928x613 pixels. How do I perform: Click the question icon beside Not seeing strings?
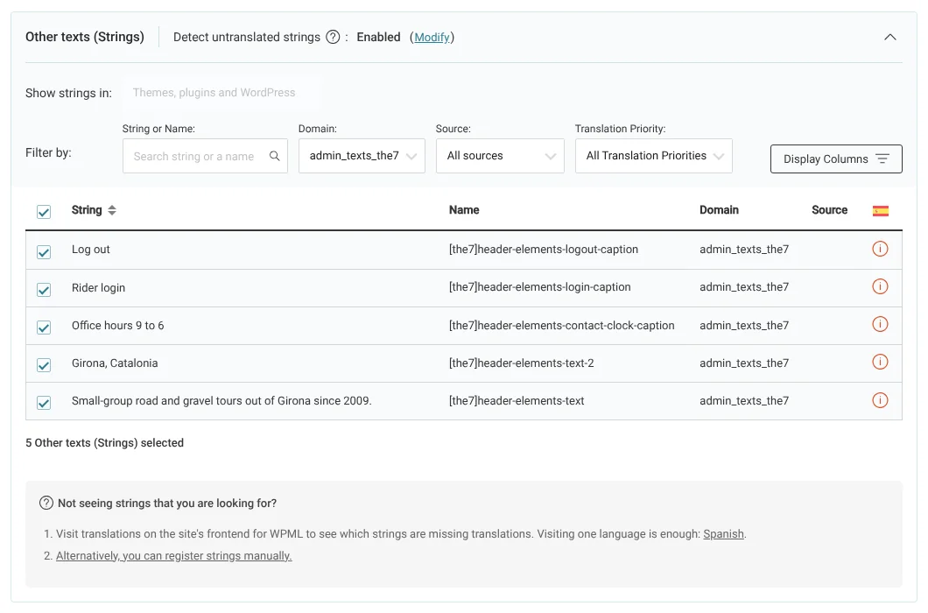point(46,503)
